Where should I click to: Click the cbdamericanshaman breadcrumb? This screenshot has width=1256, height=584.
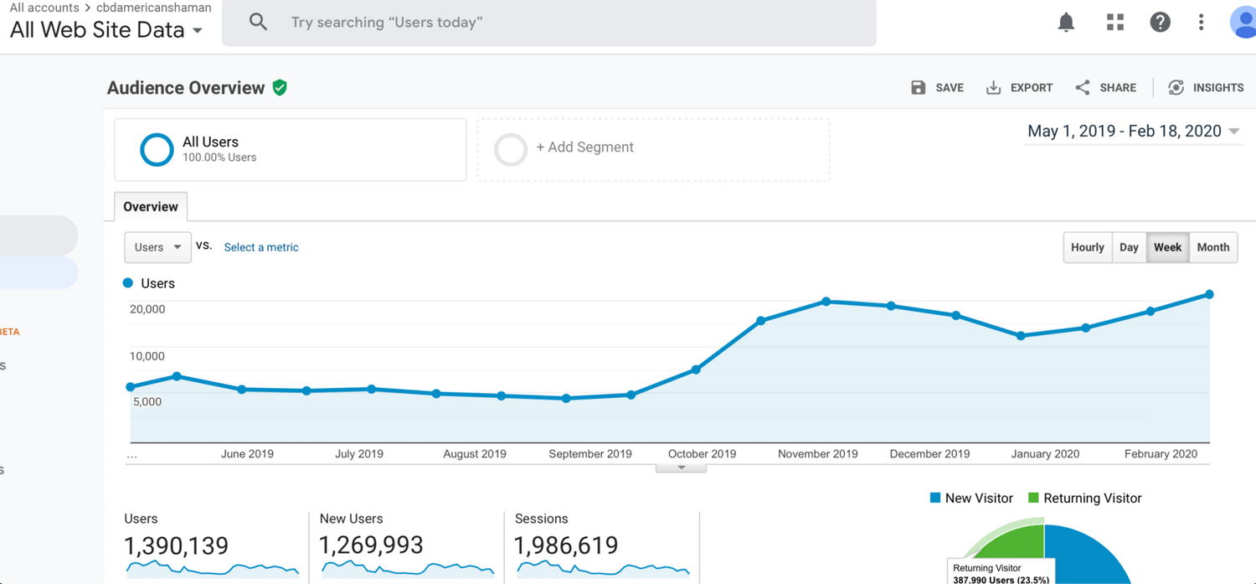coord(154,8)
